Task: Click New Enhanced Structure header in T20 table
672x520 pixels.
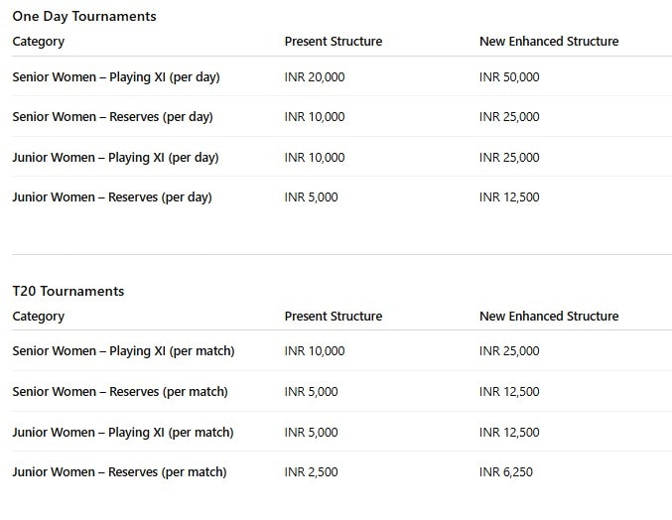Action: pos(549,317)
